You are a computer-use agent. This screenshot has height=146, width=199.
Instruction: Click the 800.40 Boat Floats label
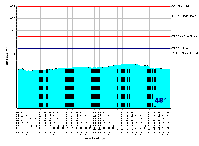pos(184,16)
